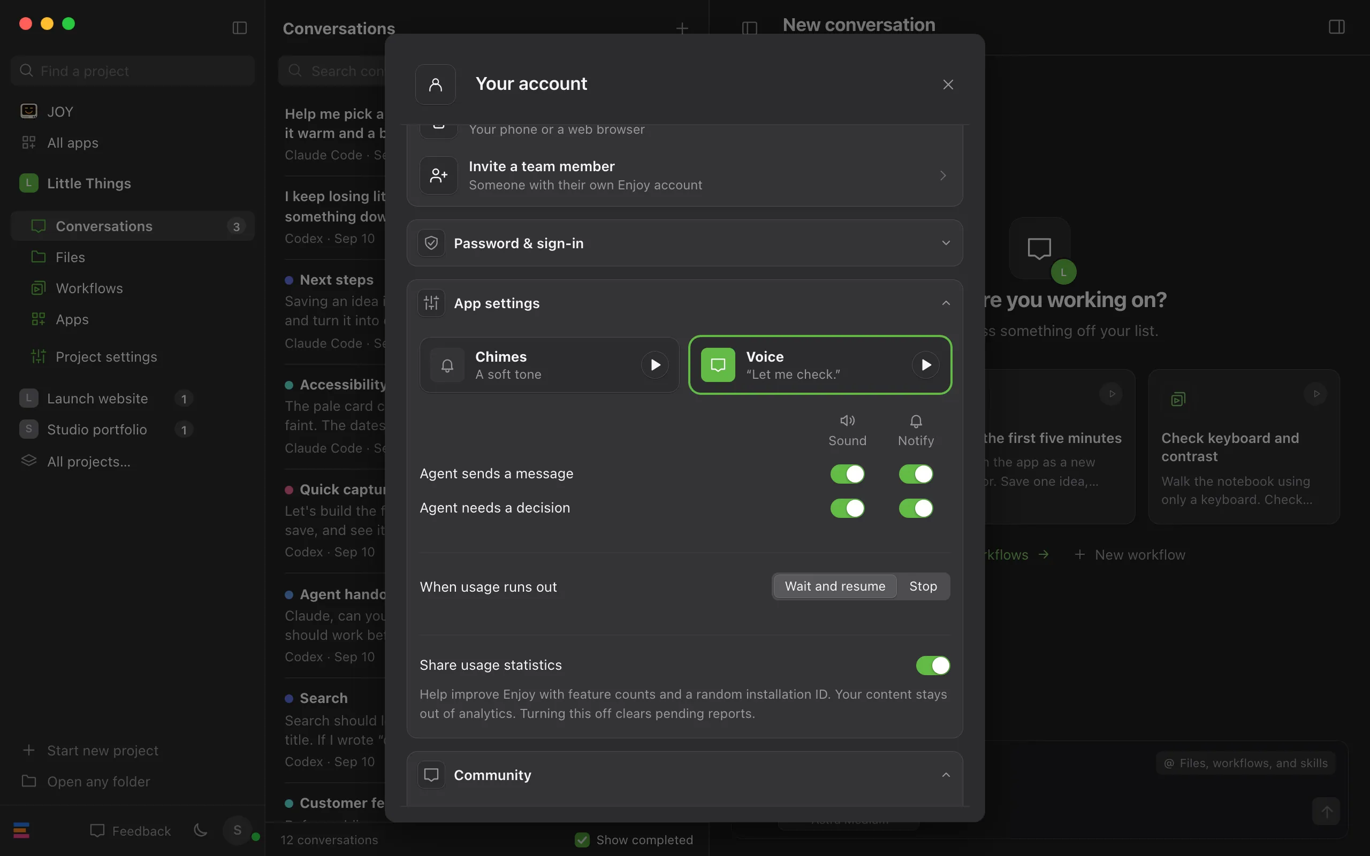Click New workflow button
The image size is (1370, 856).
(1129, 554)
